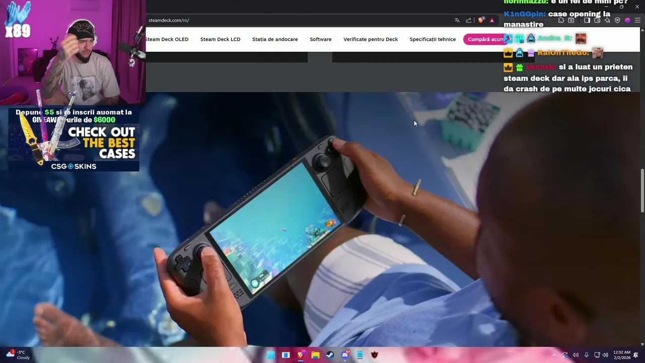Open Verificate pentru Deck section

pos(370,39)
